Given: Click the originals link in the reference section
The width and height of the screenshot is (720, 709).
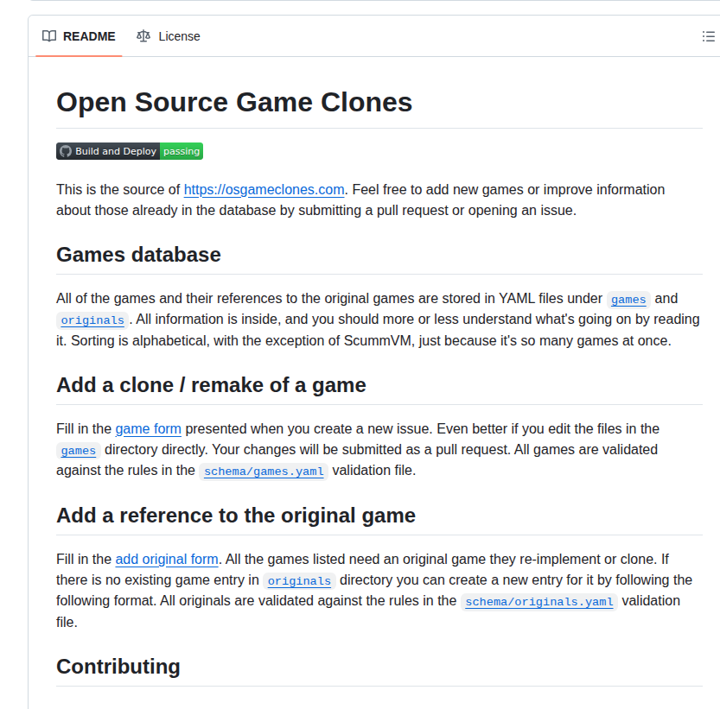Looking at the screenshot, I should click(299, 581).
